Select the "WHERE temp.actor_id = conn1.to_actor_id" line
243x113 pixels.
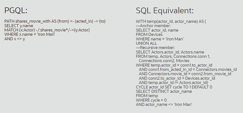[x=174, y=65]
